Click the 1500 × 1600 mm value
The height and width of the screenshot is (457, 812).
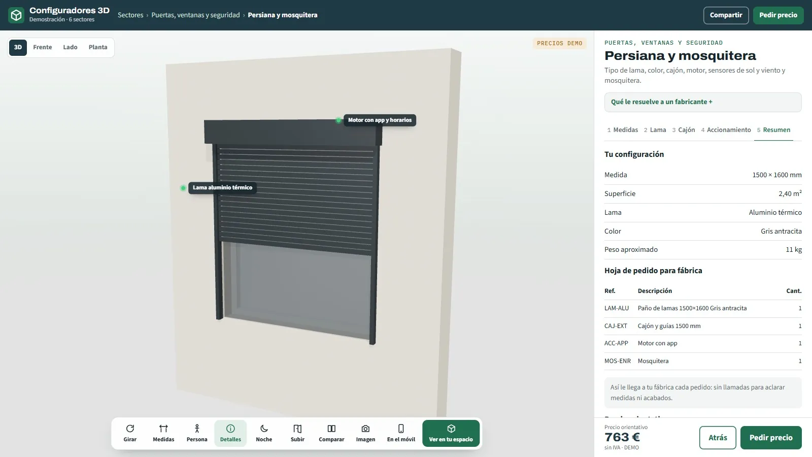click(x=777, y=175)
